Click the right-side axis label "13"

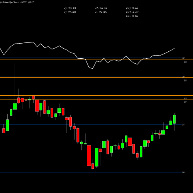coord(185,98)
